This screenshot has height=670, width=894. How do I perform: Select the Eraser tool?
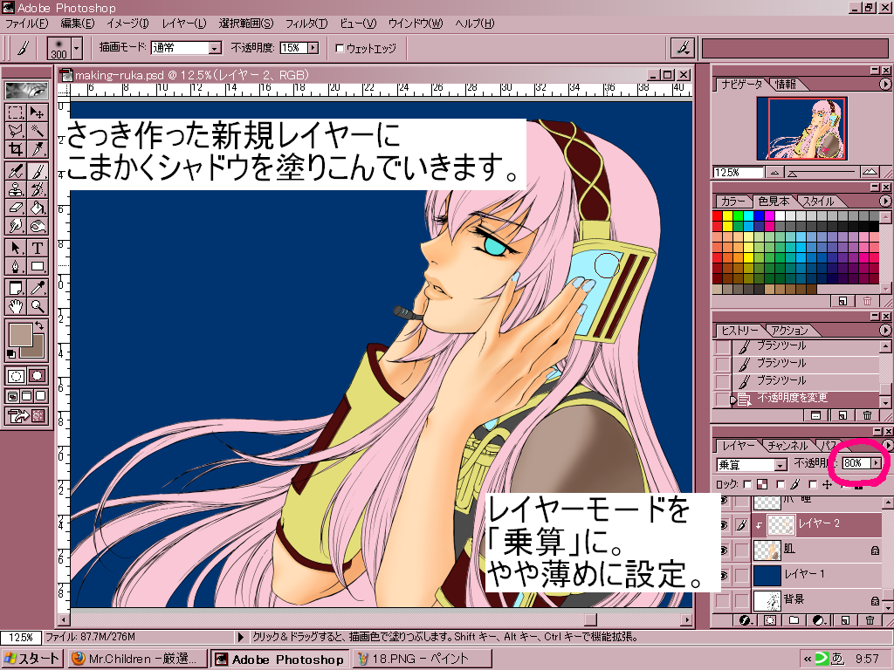(16, 208)
